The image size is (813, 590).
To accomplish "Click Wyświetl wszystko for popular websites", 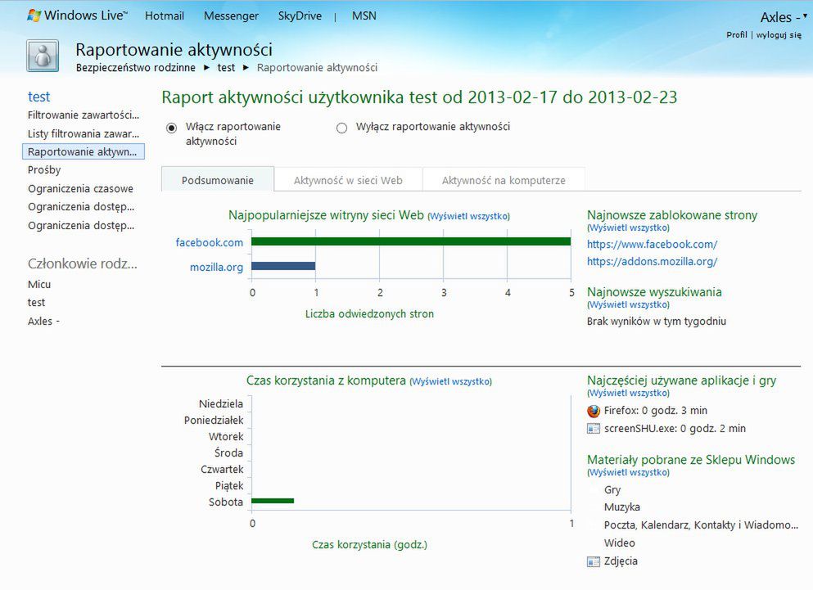I will pos(468,216).
